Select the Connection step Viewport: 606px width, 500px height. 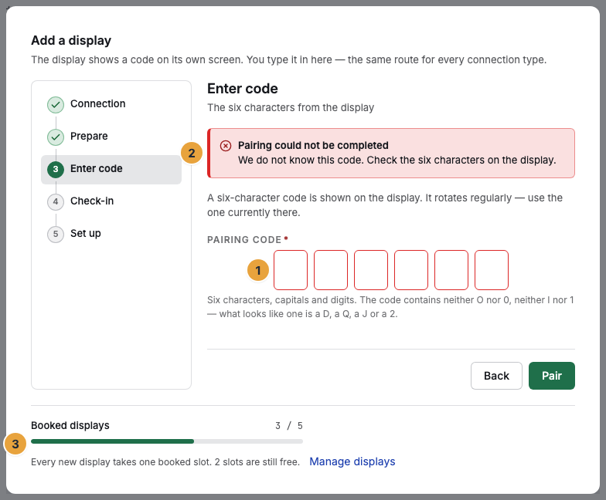point(111,104)
